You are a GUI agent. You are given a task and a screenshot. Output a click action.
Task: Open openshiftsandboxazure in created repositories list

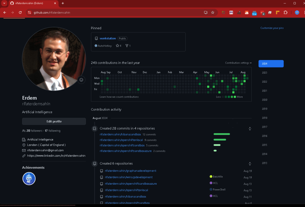(131, 184)
